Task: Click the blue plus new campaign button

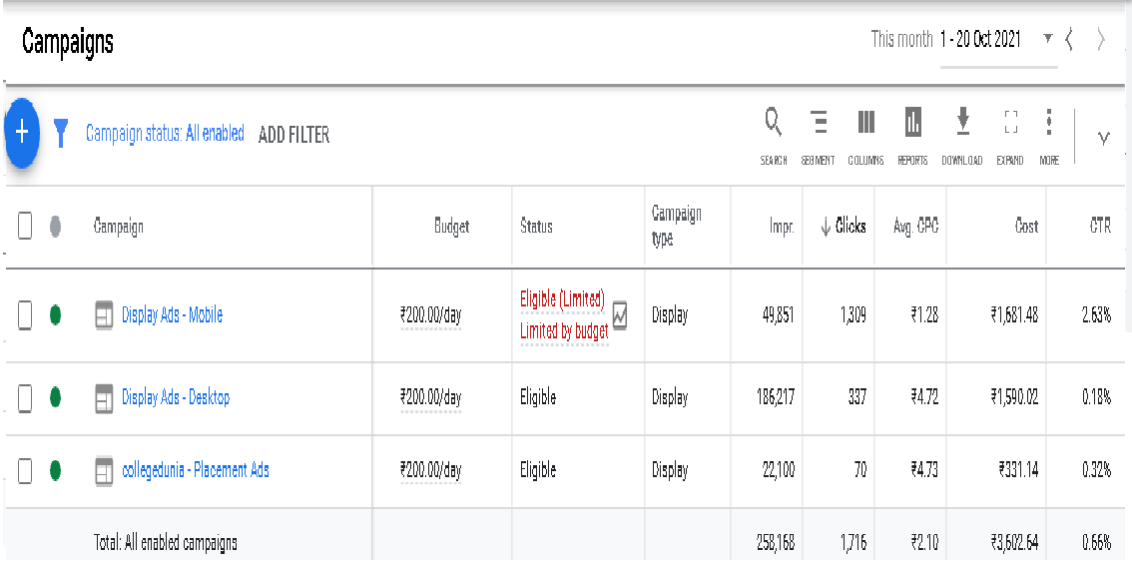Action: 22,133
